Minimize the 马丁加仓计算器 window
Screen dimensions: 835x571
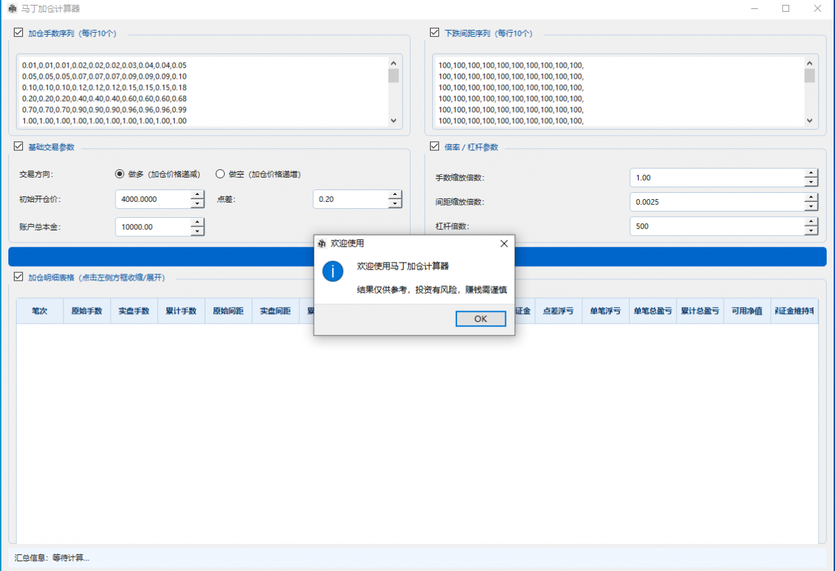(755, 9)
